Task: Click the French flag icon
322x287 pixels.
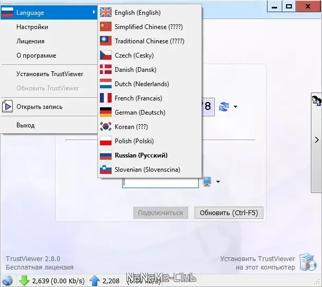Action: point(106,98)
